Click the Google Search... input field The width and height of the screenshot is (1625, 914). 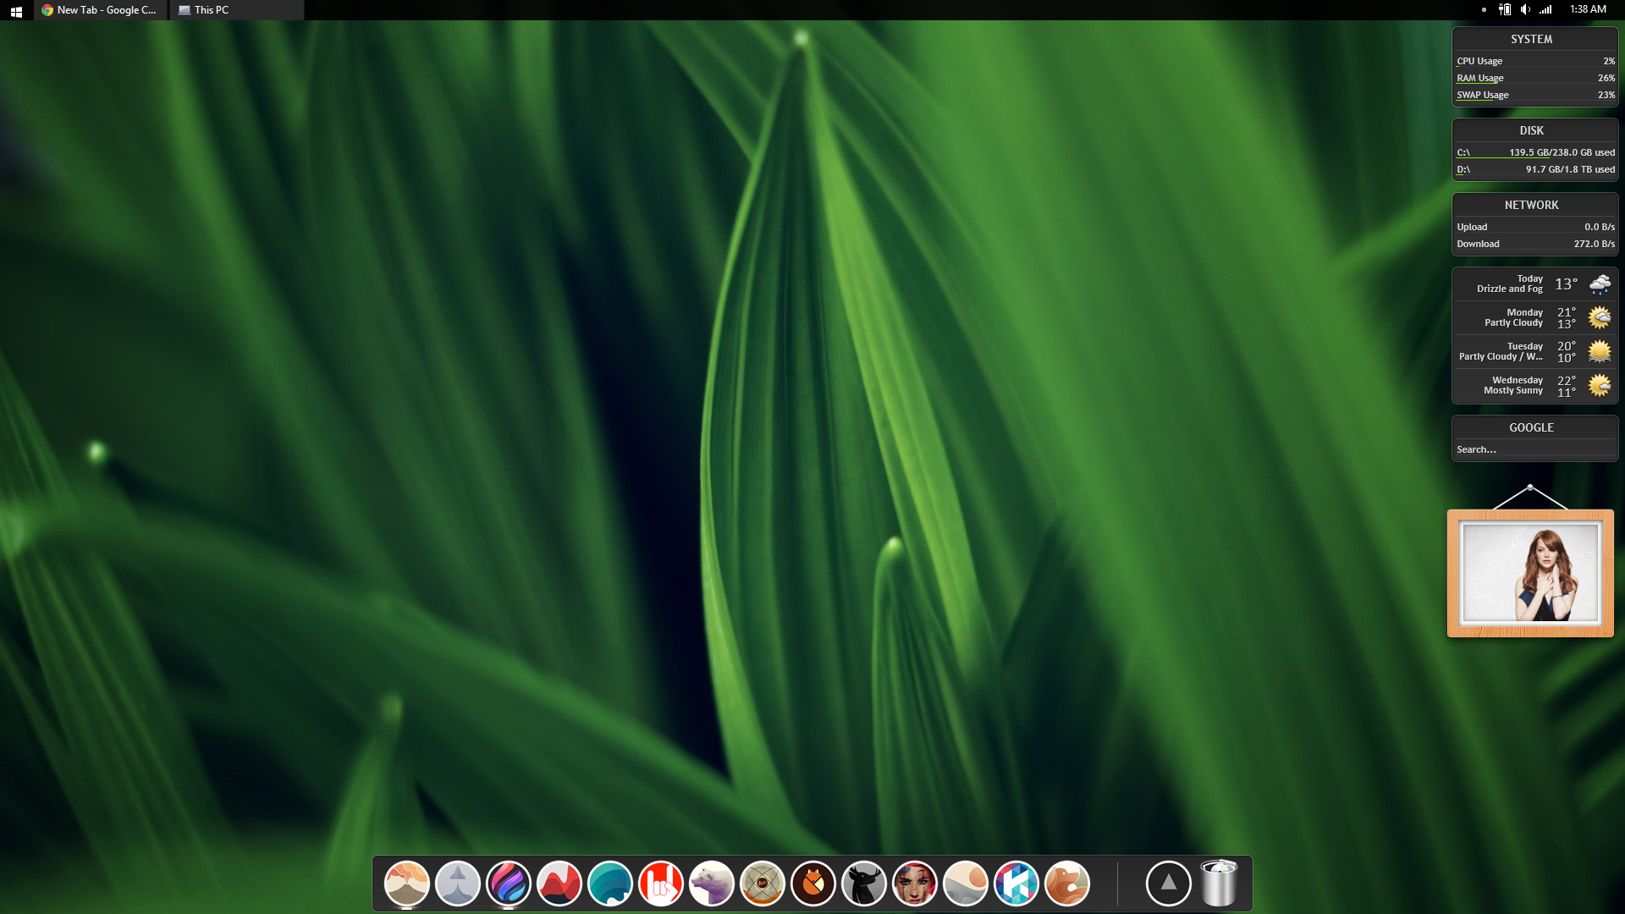coord(1535,449)
